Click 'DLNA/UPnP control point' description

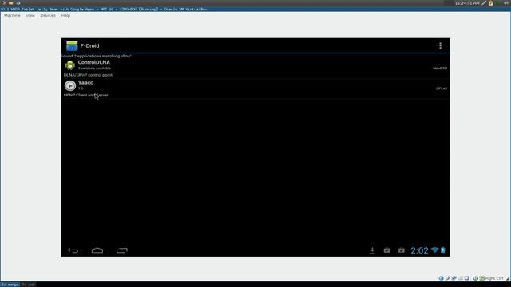[x=88, y=75]
